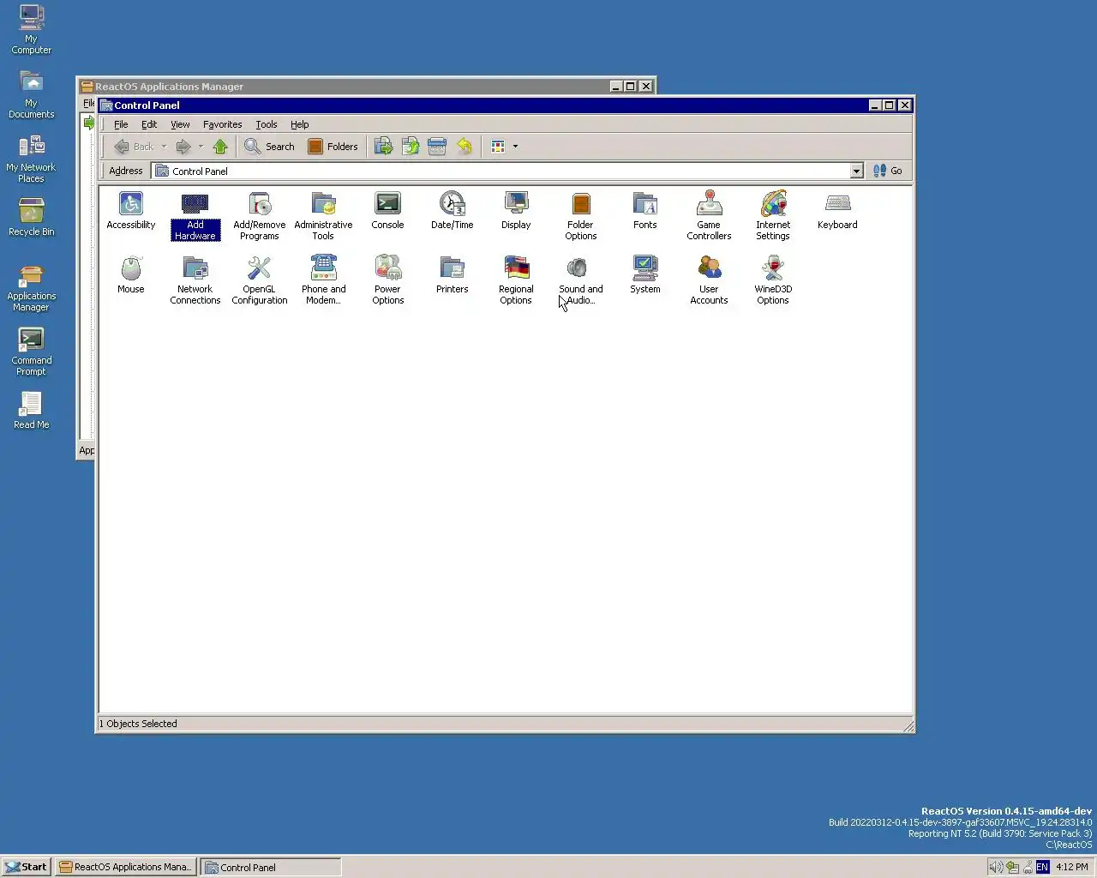Open WineD3D Options

click(x=773, y=280)
